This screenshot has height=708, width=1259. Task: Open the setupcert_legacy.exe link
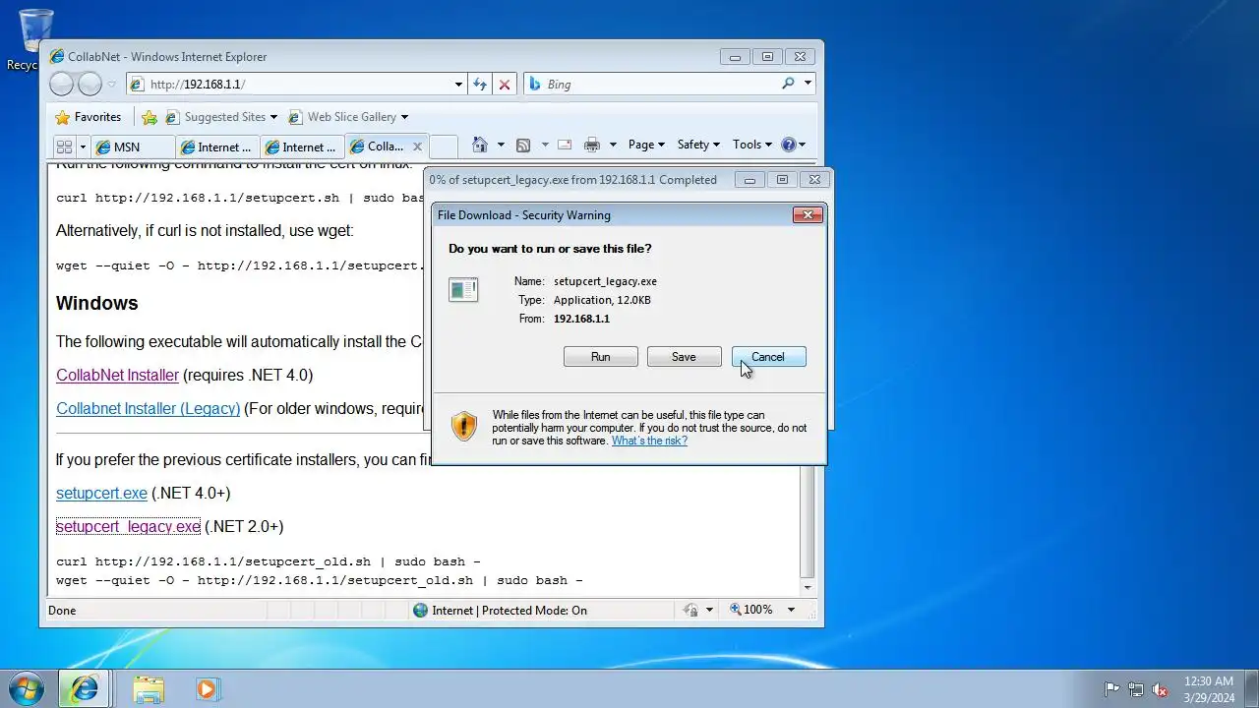(128, 526)
